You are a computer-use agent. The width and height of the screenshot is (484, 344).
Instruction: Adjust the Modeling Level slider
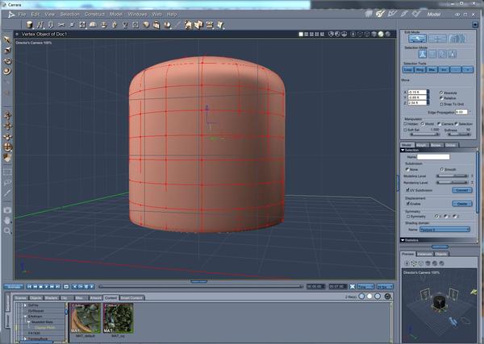[453, 176]
